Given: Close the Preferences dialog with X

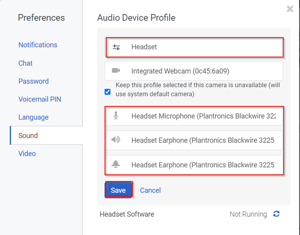Looking at the screenshot, I should point(290,9).
